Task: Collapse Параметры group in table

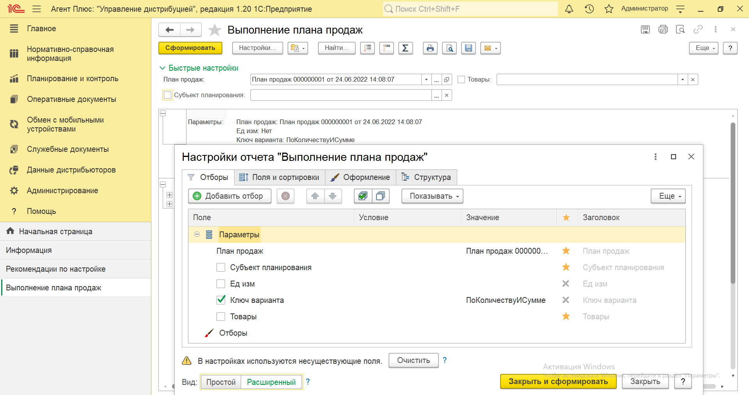Action: (197, 234)
